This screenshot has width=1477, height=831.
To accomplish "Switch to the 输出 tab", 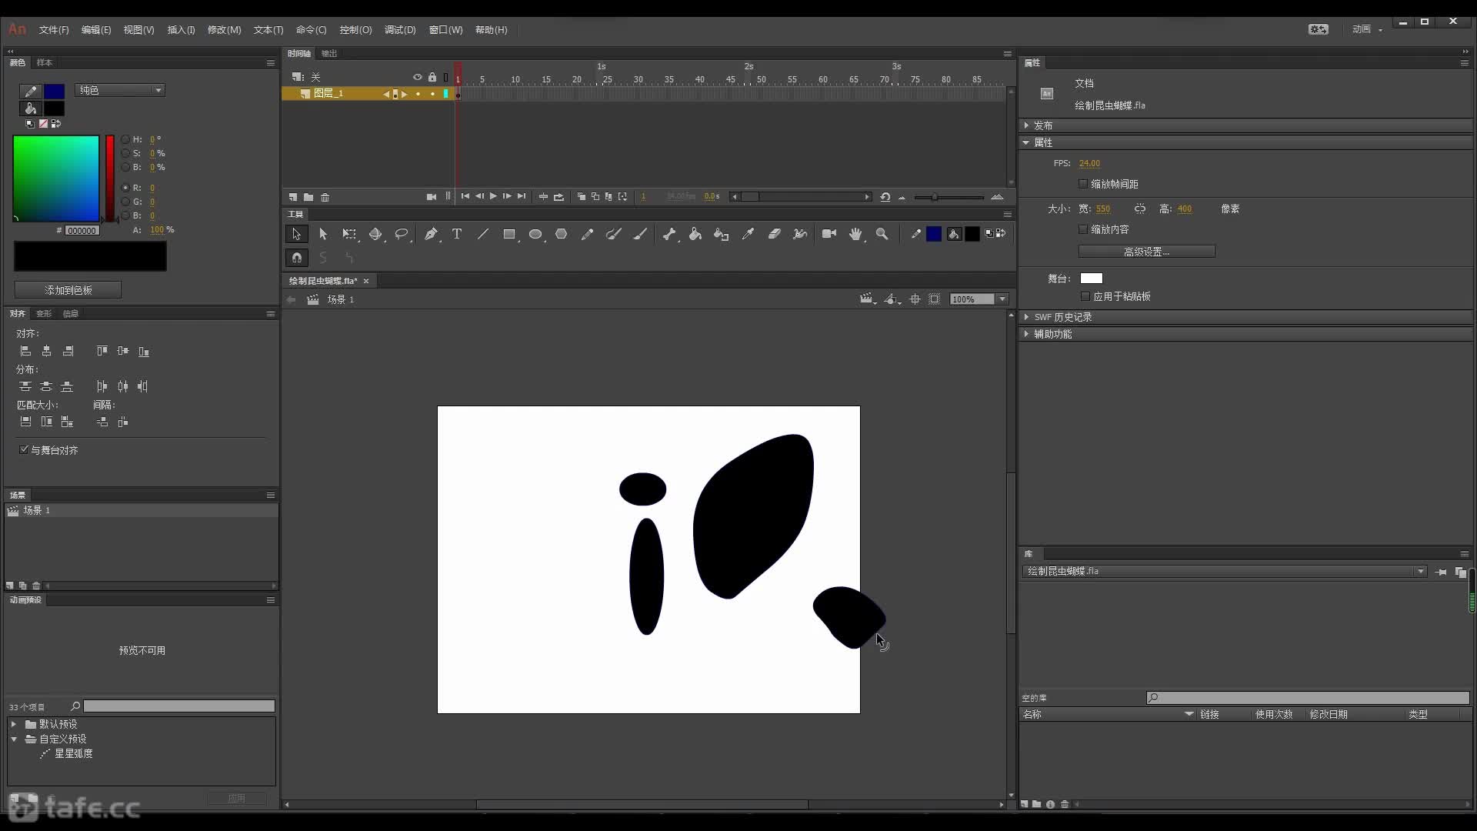I will click(329, 53).
